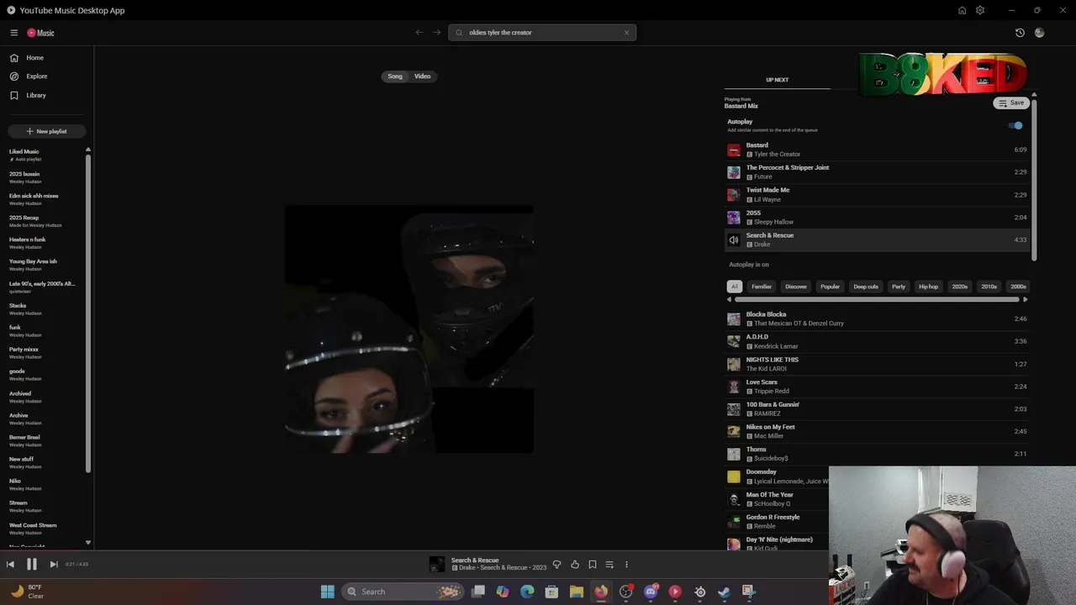Click sidebar playlist scroll-down arrow
1076x605 pixels.
coord(88,543)
